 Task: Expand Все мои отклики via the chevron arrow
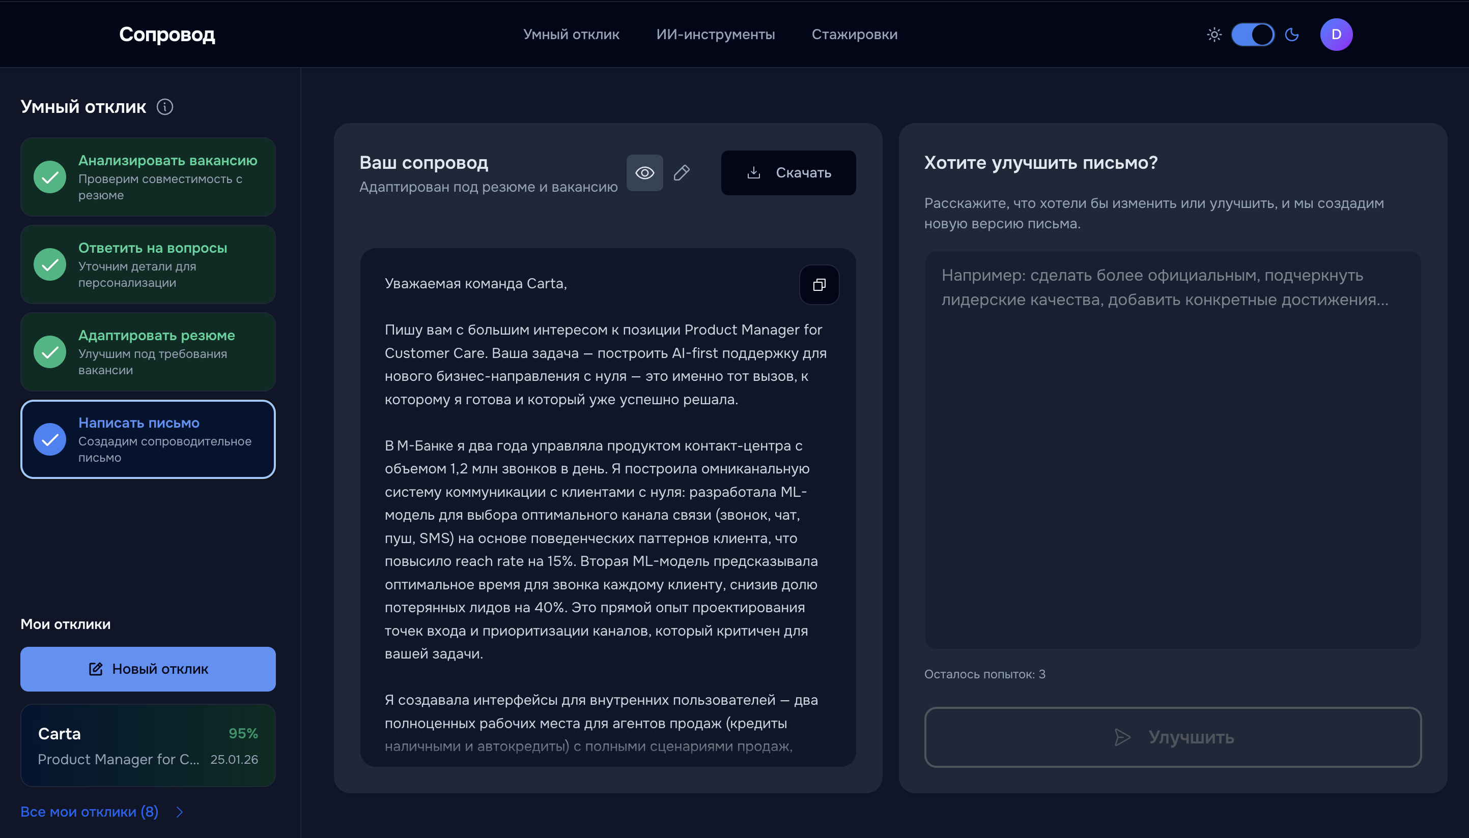(179, 812)
